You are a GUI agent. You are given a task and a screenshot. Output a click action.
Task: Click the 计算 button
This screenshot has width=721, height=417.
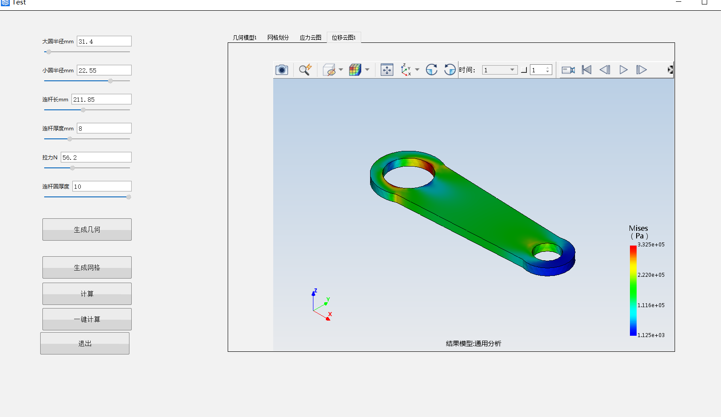pos(87,294)
